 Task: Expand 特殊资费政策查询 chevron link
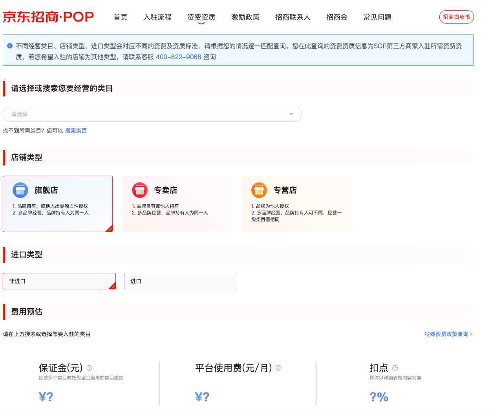(448, 334)
